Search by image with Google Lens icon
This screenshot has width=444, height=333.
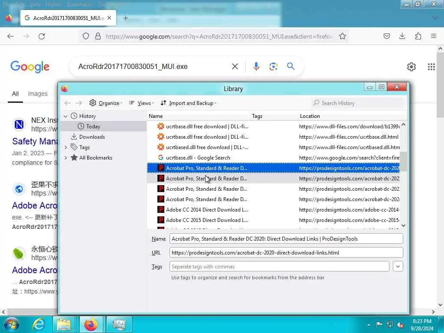(x=273, y=66)
